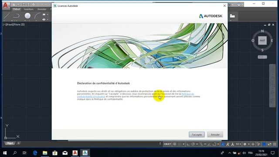Toggle isolate objects blue circle in status bar
Viewport: 279px width, 157px height.
tap(264, 144)
